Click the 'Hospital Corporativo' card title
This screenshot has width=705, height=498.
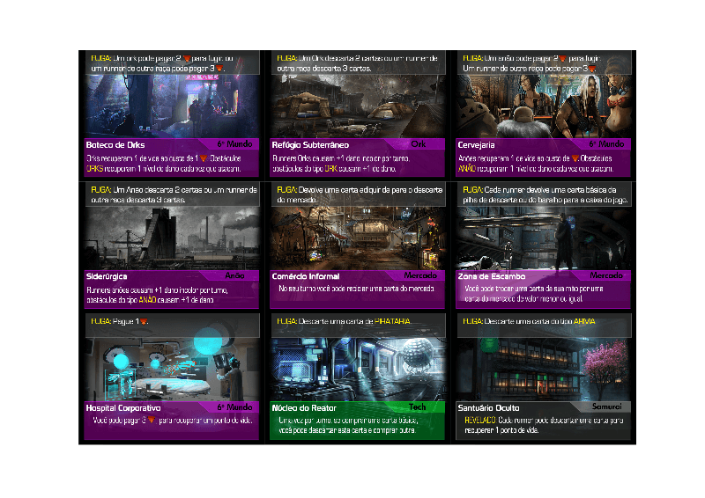point(123,408)
